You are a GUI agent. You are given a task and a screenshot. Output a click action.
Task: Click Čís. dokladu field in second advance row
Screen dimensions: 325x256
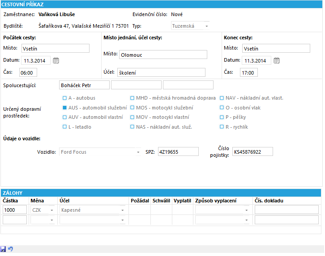287,220
